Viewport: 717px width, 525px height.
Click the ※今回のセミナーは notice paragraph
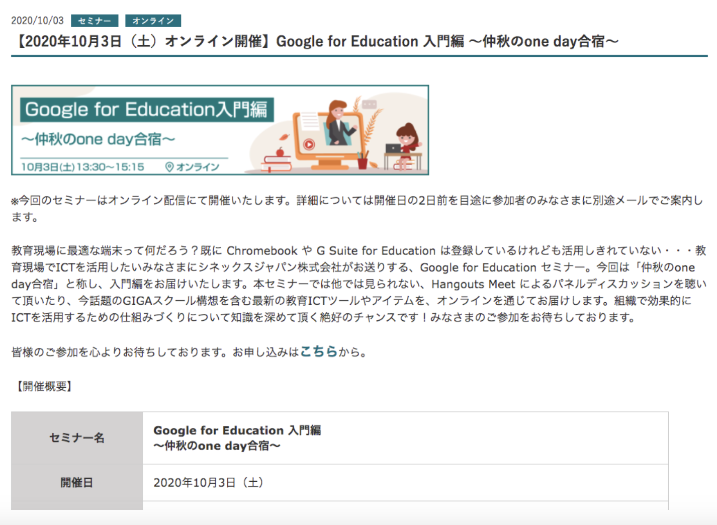tap(357, 209)
